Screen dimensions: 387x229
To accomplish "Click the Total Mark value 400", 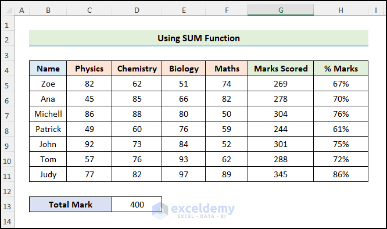I will (137, 205).
